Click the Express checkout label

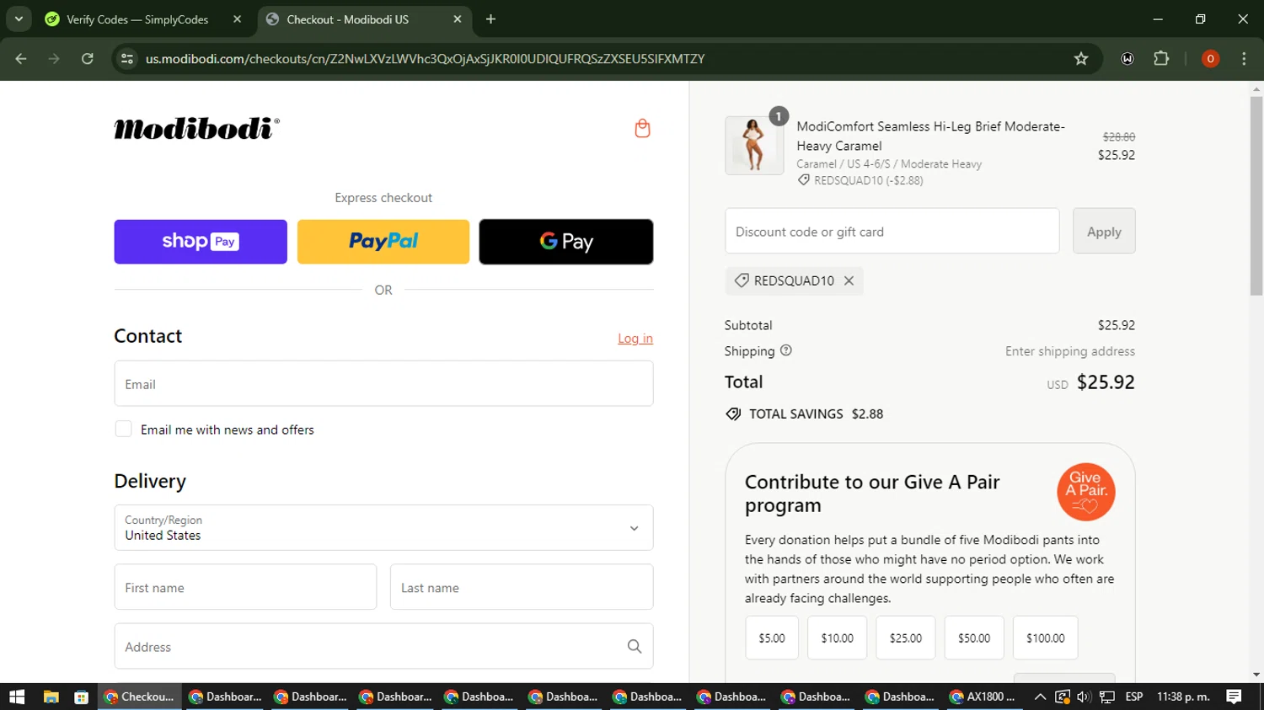[x=383, y=198]
